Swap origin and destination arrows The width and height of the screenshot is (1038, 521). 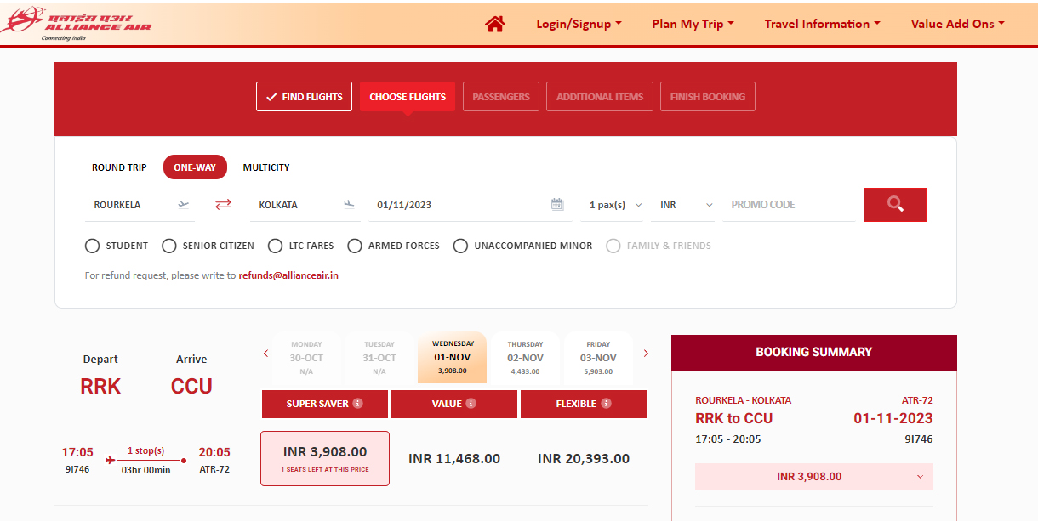click(223, 204)
